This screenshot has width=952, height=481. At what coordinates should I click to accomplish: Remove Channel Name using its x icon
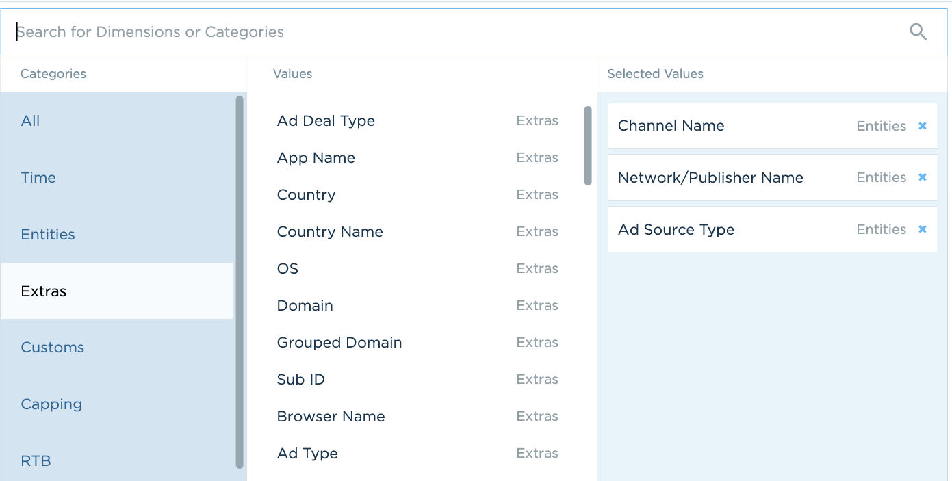[x=922, y=126]
